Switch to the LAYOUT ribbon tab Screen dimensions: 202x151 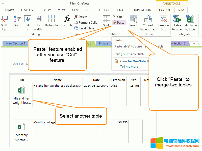(165, 10)
